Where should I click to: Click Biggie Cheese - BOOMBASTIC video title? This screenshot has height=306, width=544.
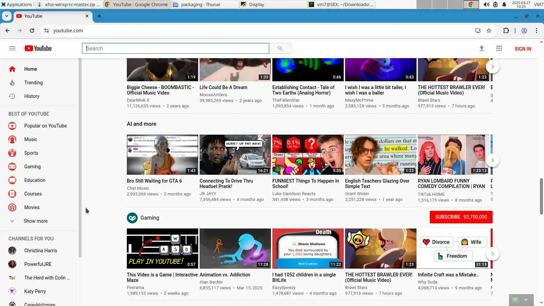160,90
